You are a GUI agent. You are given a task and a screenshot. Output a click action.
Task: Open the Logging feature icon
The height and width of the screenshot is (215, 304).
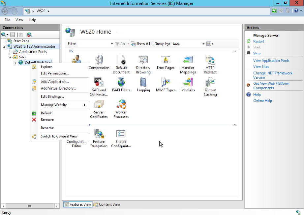click(x=143, y=85)
